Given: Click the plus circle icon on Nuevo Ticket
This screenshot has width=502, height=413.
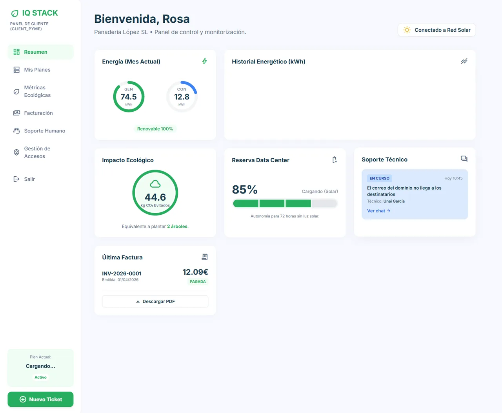Looking at the screenshot, I should [23, 399].
